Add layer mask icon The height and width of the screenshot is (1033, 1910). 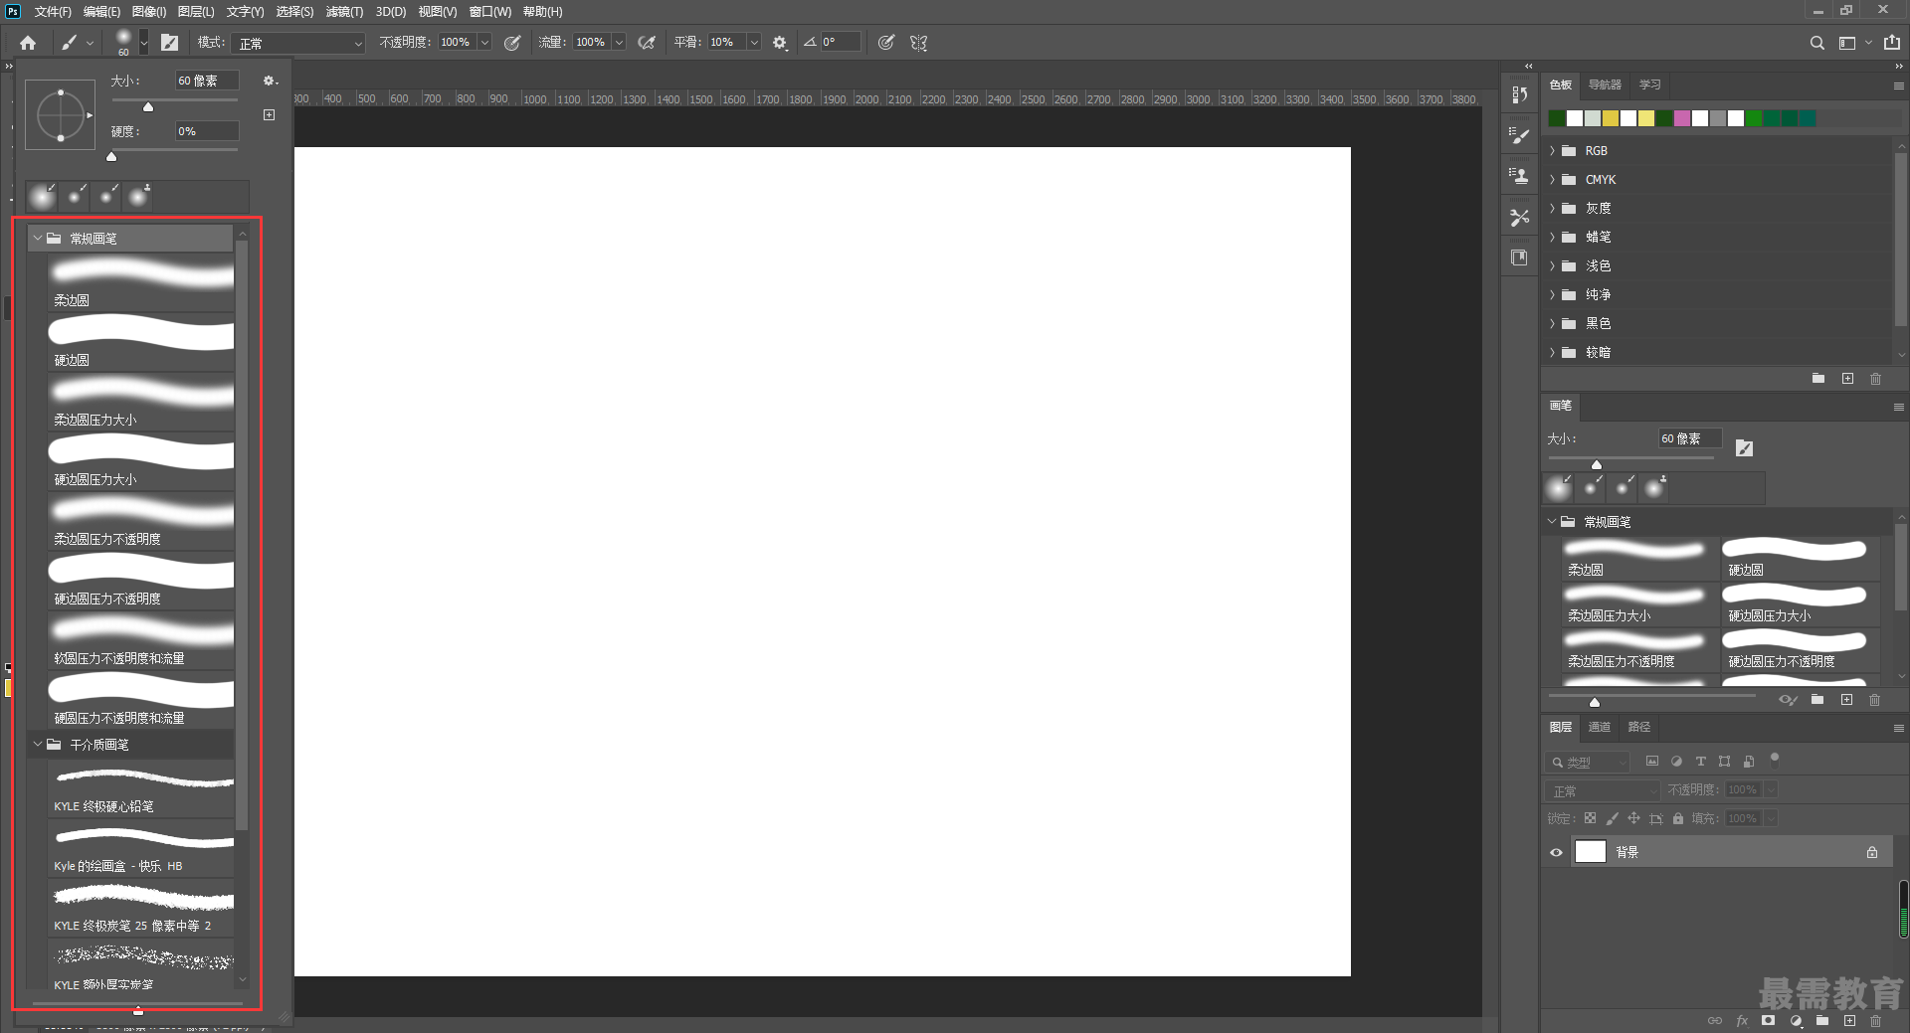[x=1768, y=1020]
